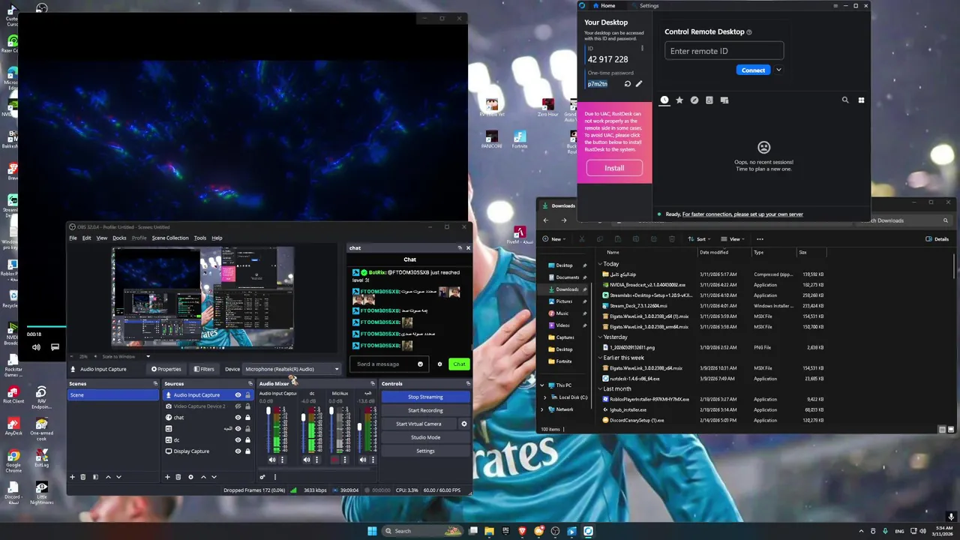Hide the dc source in OBS
Viewport: 960px width, 540px height.
click(238, 440)
